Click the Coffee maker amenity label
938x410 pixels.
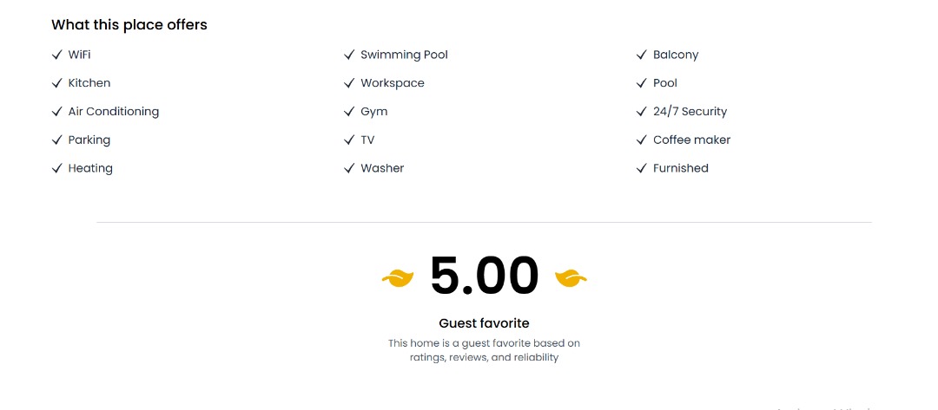(691, 140)
